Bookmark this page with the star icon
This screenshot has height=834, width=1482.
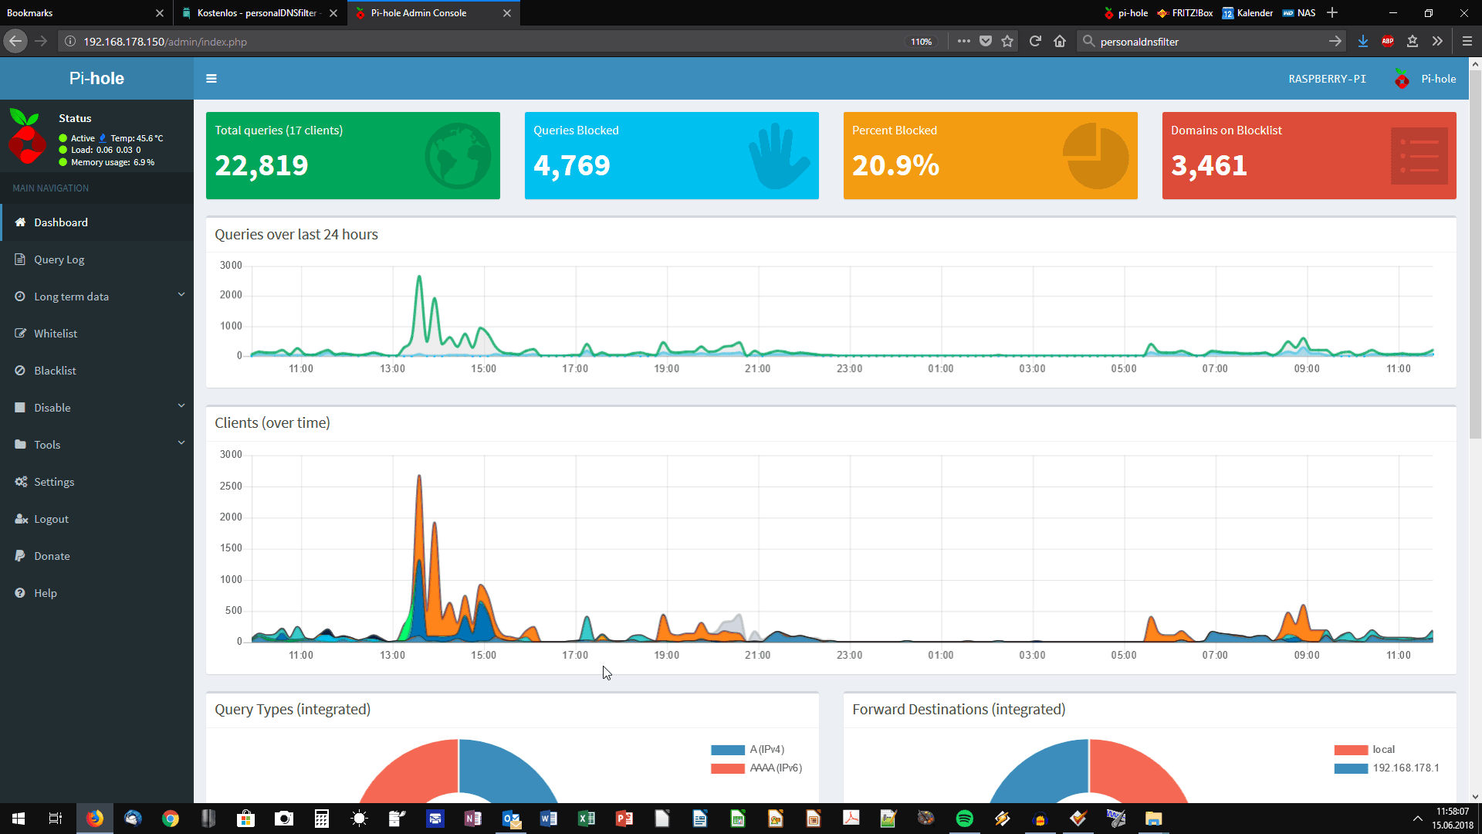click(x=1007, y=42)
